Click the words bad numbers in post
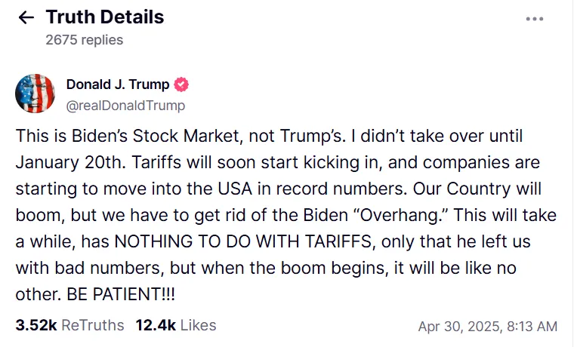Screen dimensions: 574x347 pyautogui.click(x=109, y=268)
